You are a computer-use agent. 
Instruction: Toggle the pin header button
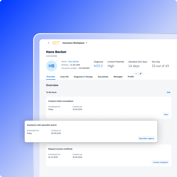pos(141,74)
